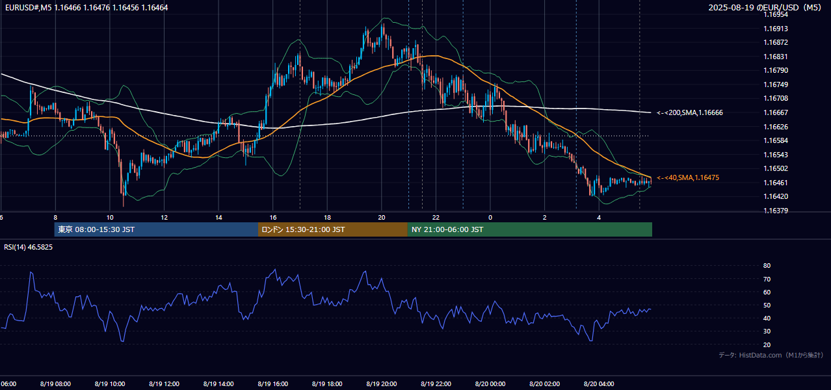Click the 8/20 00:00 time axis label

tap(490, 384)
